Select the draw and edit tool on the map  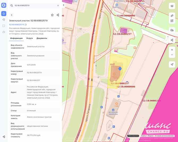(172, 21)
